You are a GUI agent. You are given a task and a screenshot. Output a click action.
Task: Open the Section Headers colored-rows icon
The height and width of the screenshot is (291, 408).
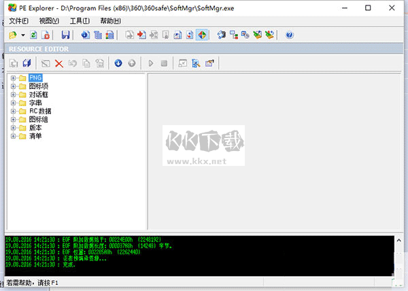pos(109,35)
